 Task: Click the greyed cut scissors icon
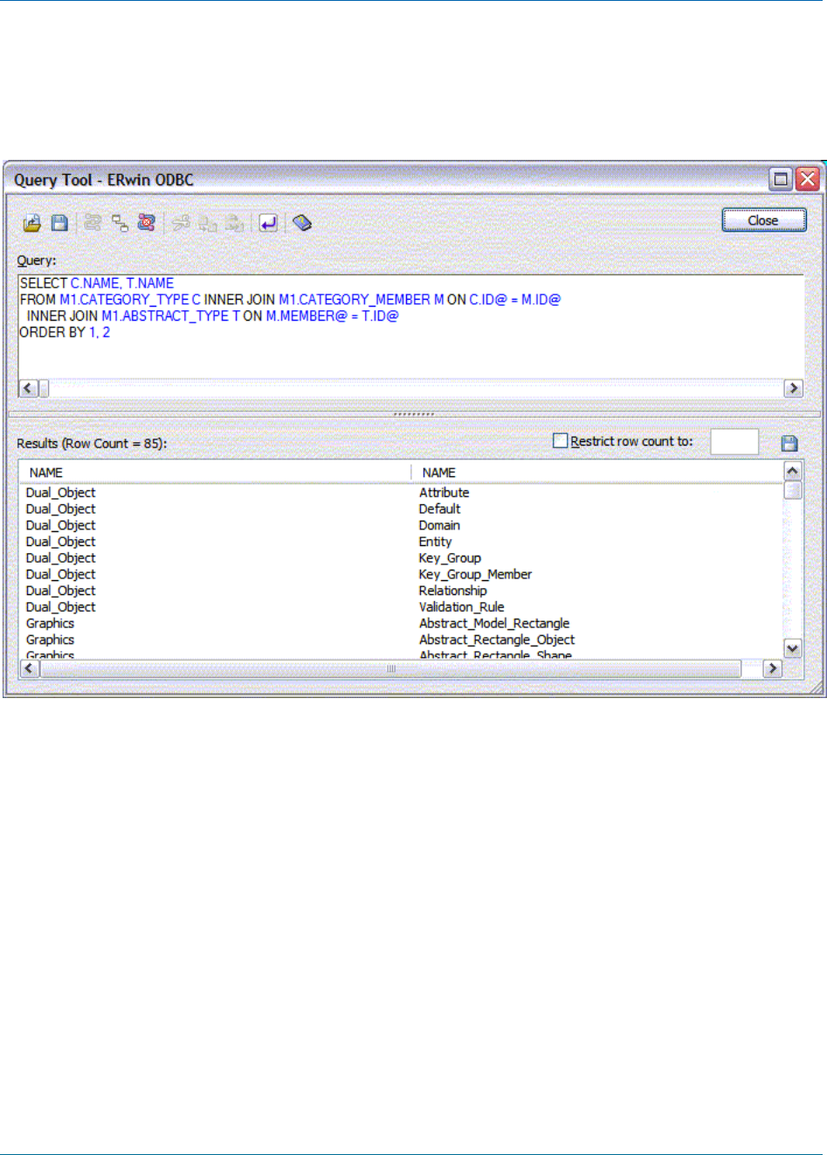click(180, 223)
